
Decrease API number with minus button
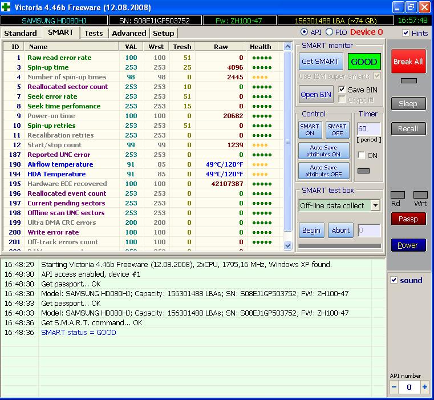[x=394, y=387]
